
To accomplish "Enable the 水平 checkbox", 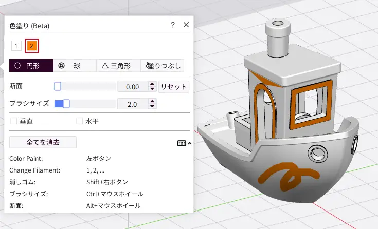I will [79, 121].
